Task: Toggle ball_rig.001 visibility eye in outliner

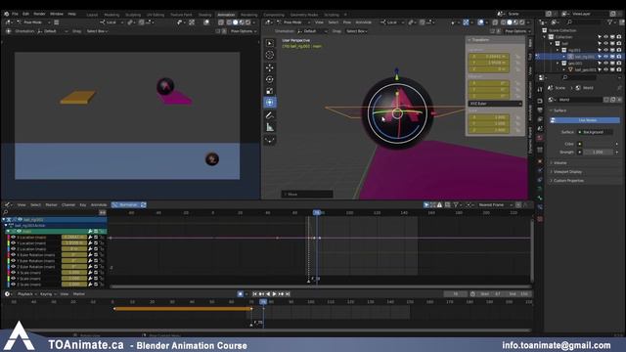Action: pos(605,57)
